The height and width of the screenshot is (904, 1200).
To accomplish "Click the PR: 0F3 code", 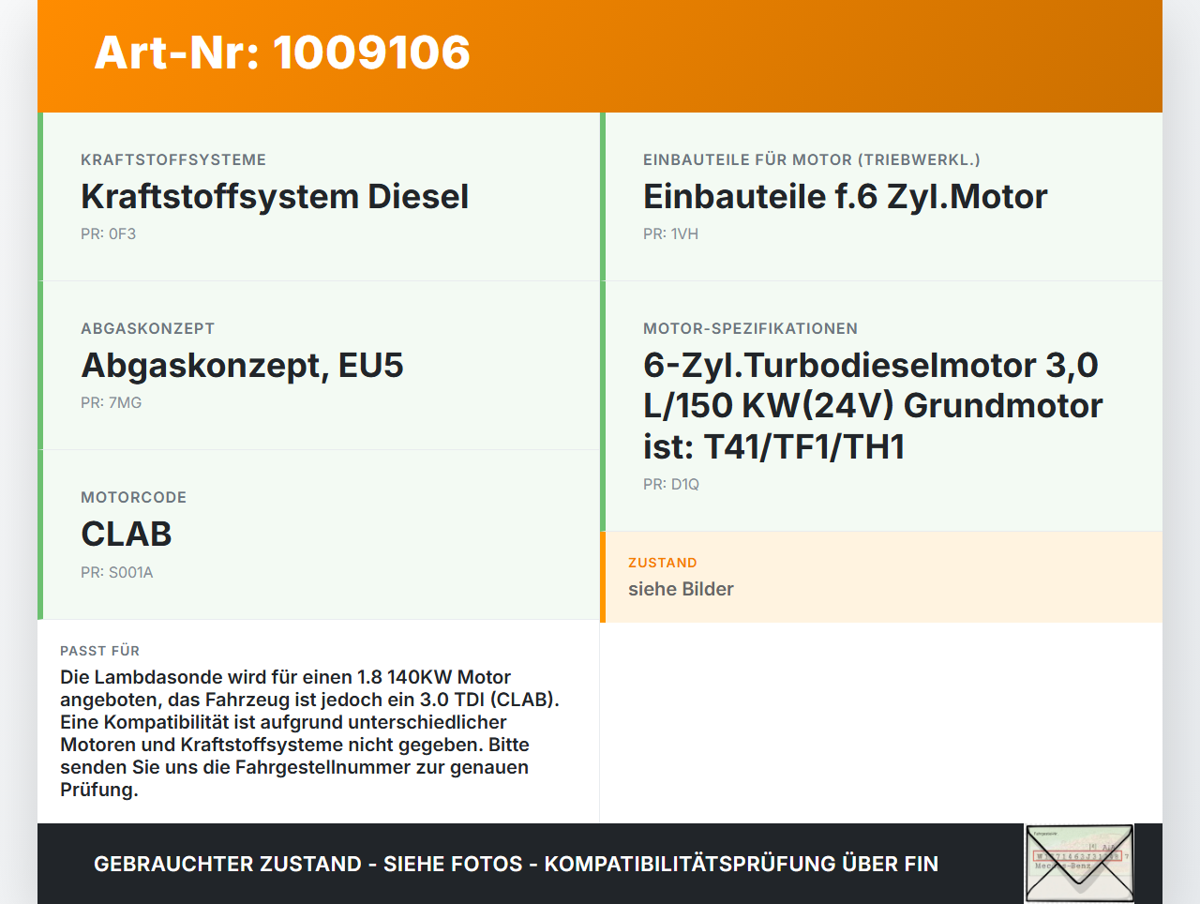I will click(x=109, y=234).
